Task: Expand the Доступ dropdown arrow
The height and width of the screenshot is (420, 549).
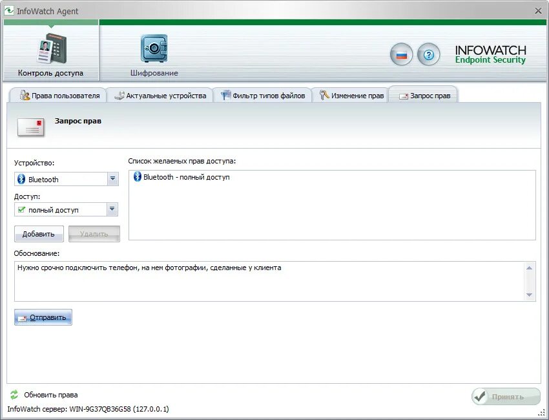Action: [x=112, y=209]
